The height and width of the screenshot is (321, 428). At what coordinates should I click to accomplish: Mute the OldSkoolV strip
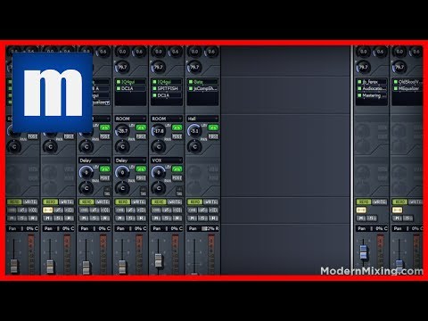[x=398, y=218]
